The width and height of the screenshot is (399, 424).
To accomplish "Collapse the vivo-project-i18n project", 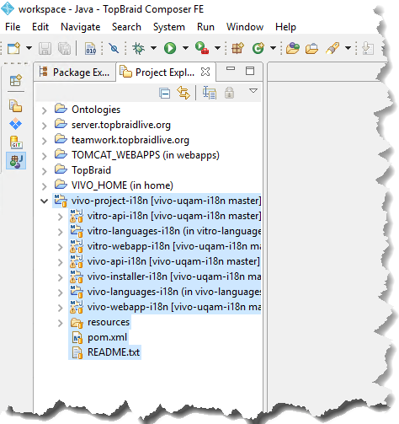I will [44, 201].
